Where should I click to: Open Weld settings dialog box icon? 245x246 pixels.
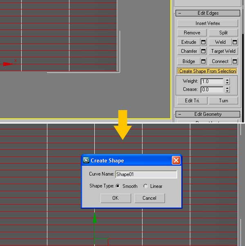click(x=235, y=42)
